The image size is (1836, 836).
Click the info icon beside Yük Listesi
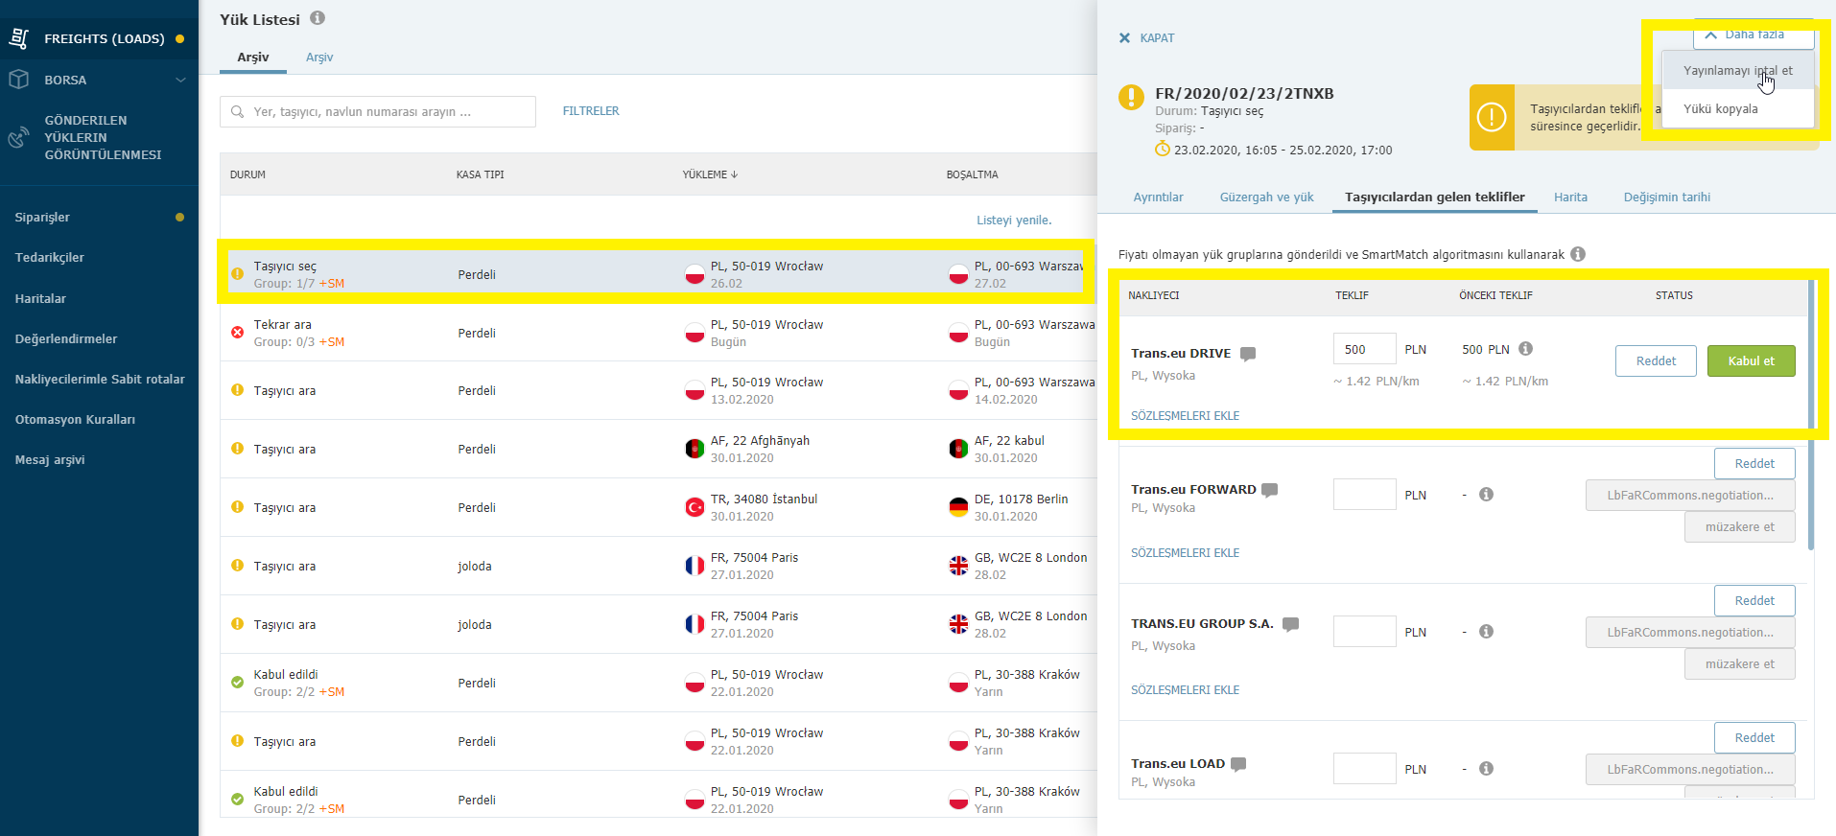click(x=318, y=18)
